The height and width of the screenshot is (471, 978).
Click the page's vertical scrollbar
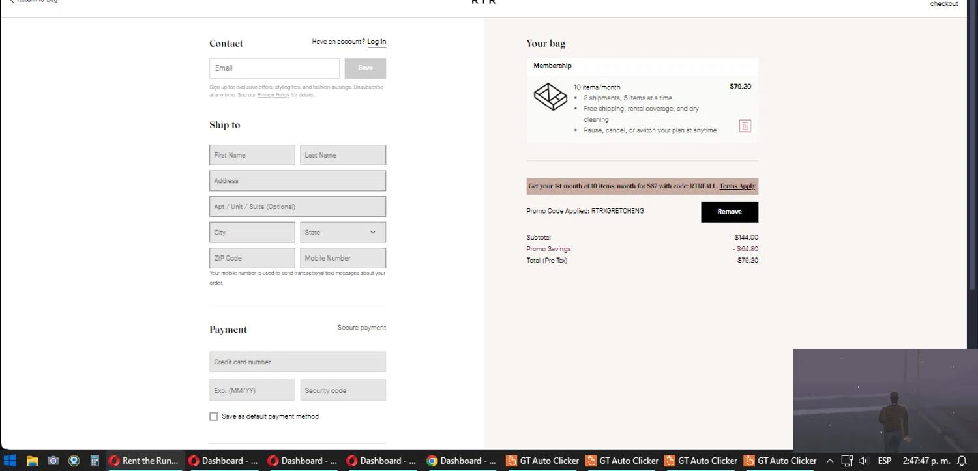coord(972,163)
